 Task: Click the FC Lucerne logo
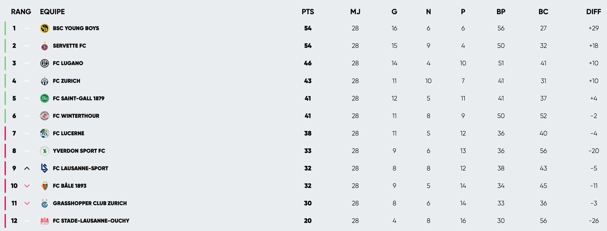(x=44, y=133)
